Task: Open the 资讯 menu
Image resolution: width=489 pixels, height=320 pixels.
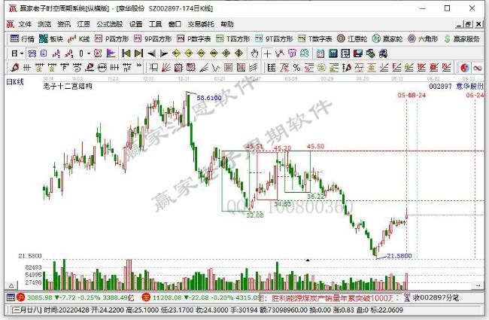Action: (64, 24)
